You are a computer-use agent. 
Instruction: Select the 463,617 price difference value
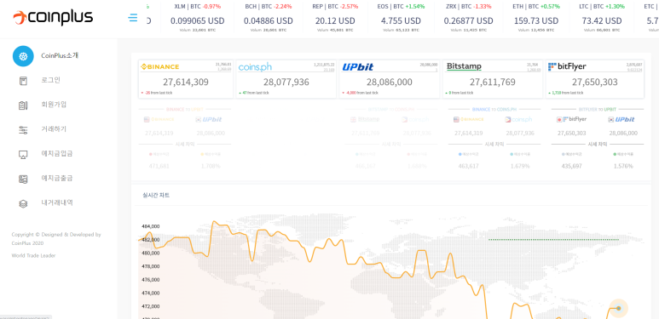[469, 166]
